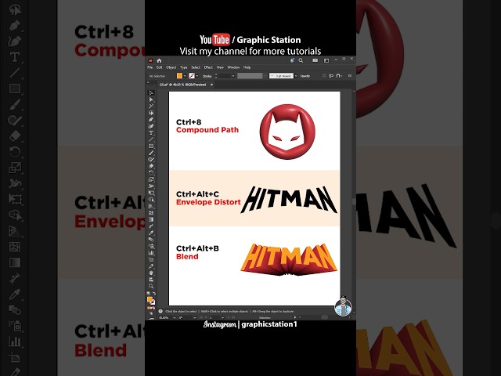Select the Line Segment tool
501x376 pixels.
pos(151,139)
